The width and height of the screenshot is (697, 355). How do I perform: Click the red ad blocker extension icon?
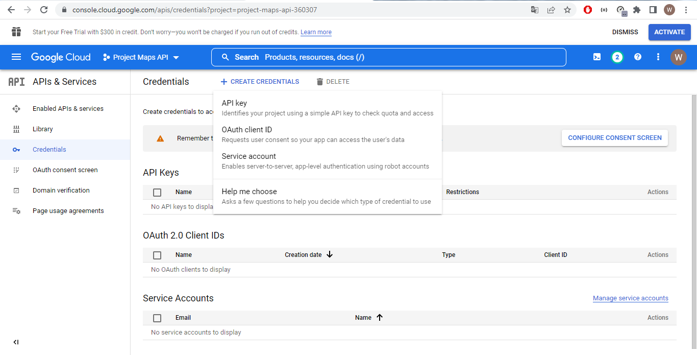click(588, 10)
